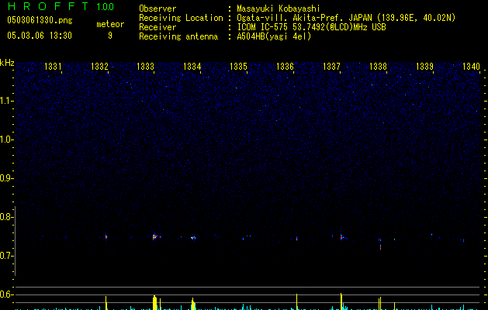Image resolution: width=488 pixels, height=310 pixels.
Task: Click the 1.1 kHz frequency axis label
Action: pyautogui.click(x=6, y=101)
